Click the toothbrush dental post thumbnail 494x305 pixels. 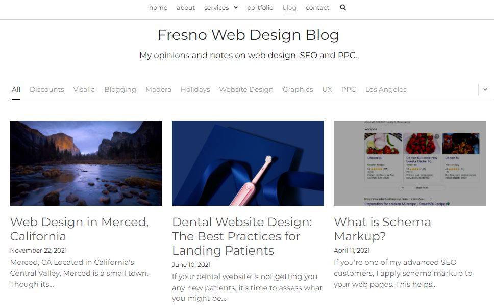click(x=248, y=163)
